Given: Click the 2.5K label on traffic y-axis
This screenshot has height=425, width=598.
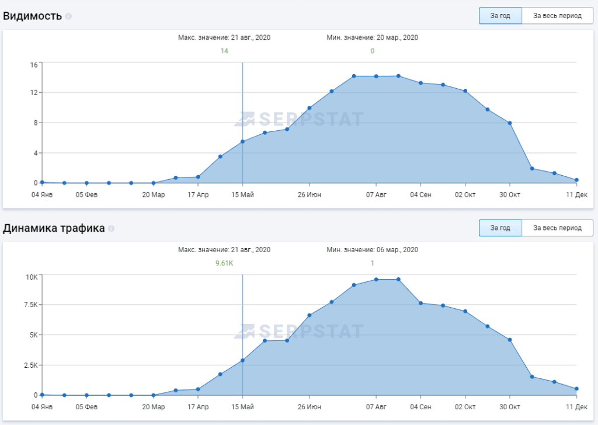Looking at the screenshot, I should [31, 365].
